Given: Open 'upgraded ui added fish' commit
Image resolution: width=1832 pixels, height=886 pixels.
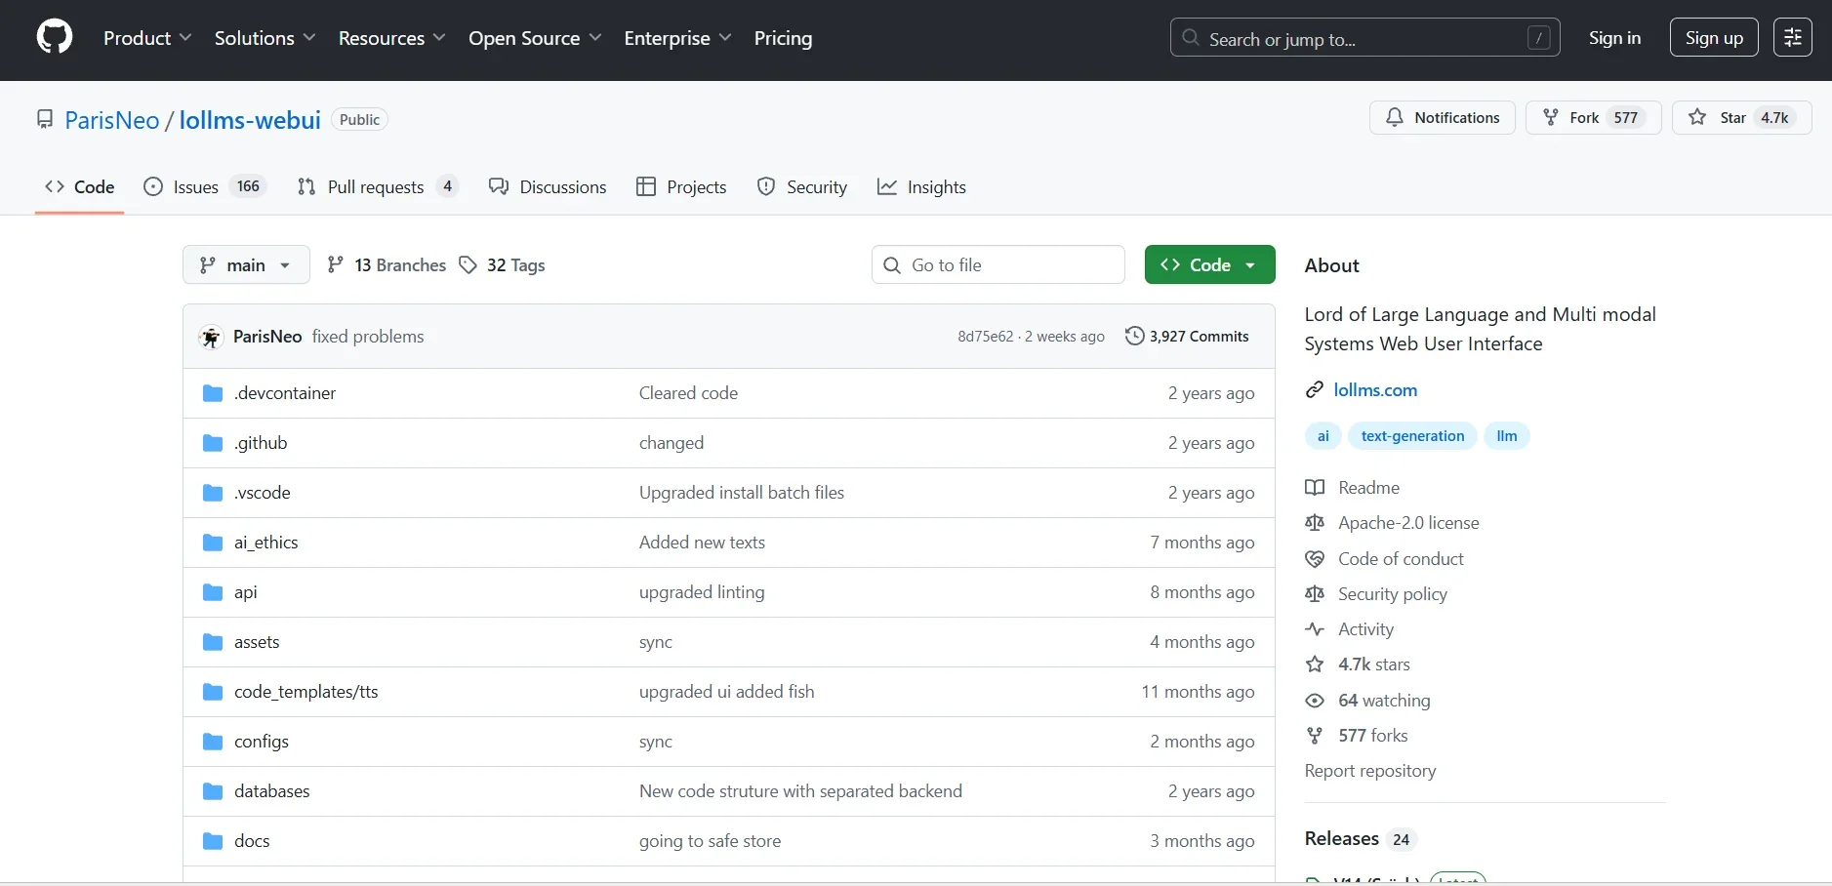Looking at the screenshot, I should tap(727, 692).
